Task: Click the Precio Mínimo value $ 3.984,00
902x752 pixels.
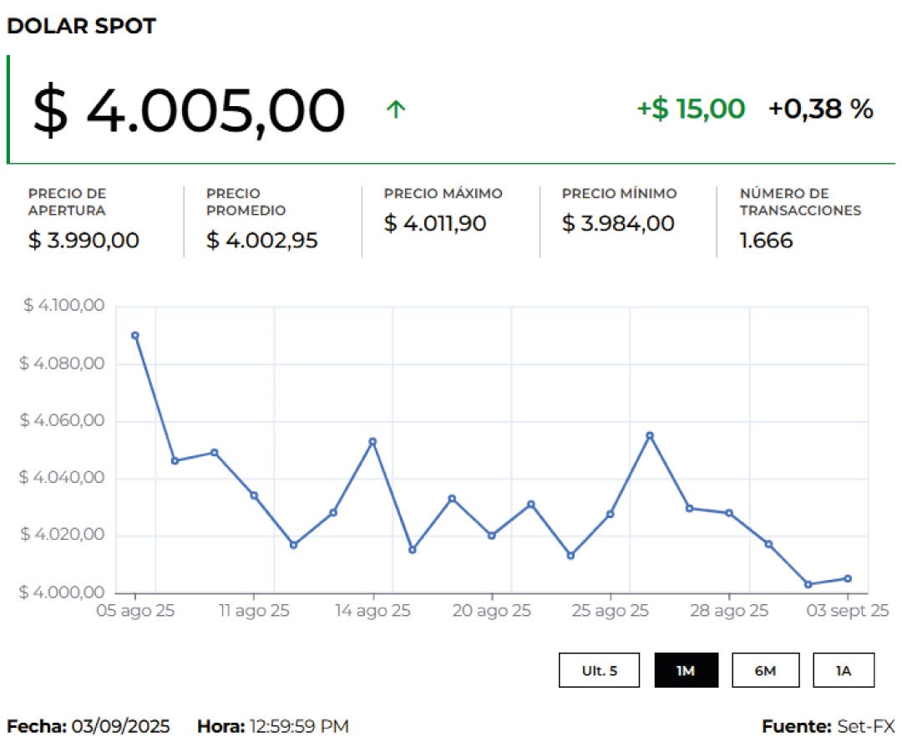Action: (617, 223)
